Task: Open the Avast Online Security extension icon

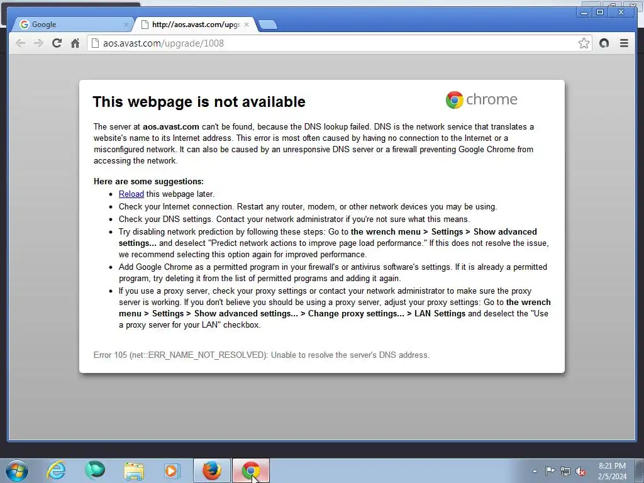Action: (604, 43)
